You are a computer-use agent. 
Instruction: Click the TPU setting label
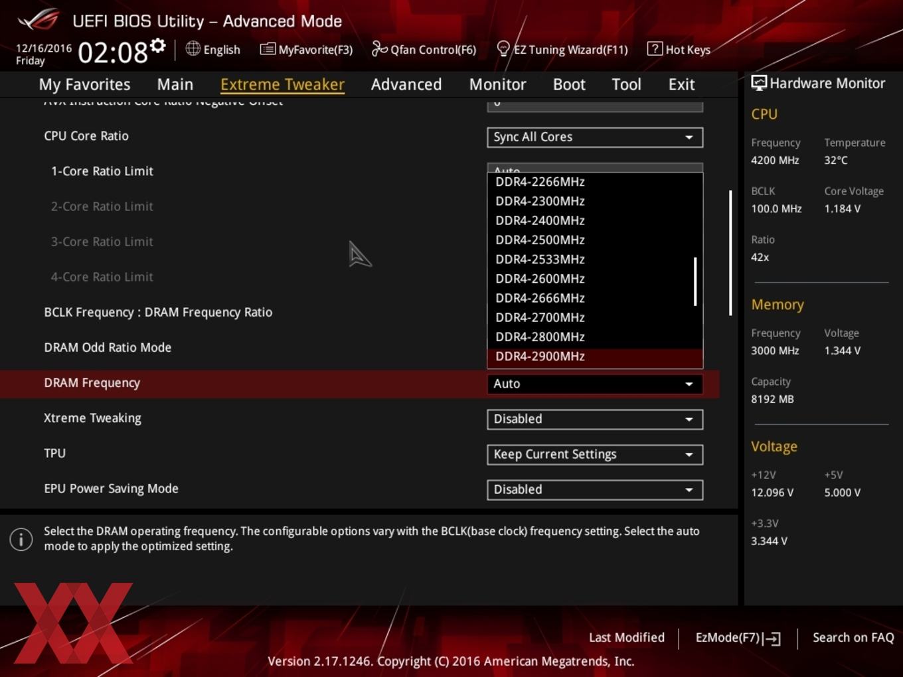[x=54, y=453]
